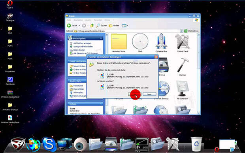Click the monitors dock icon
245x153 pixels.
pos(64,144)
